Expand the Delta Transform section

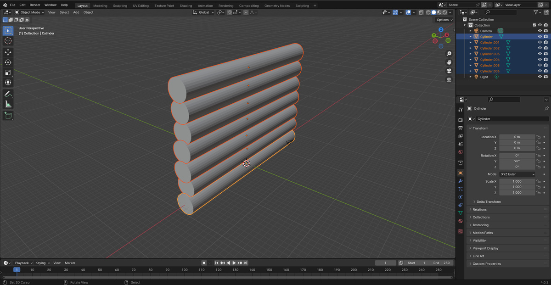coord(489,202)
